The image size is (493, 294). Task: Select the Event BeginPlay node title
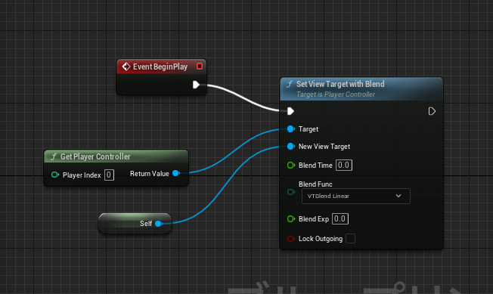click(x=160, y=67)
